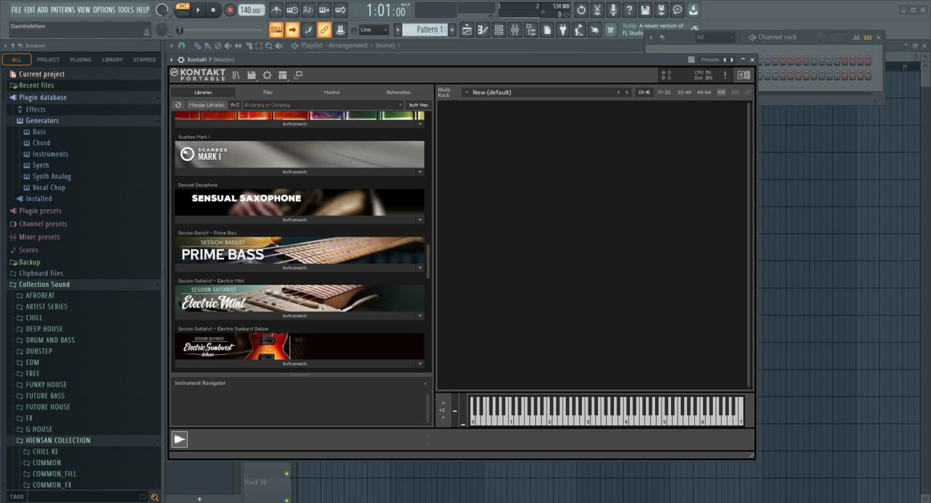This screenshot has height=503, width=931.
Task: Open Prime Bass Instruments dropdown
Action: (x=420, y=268)
